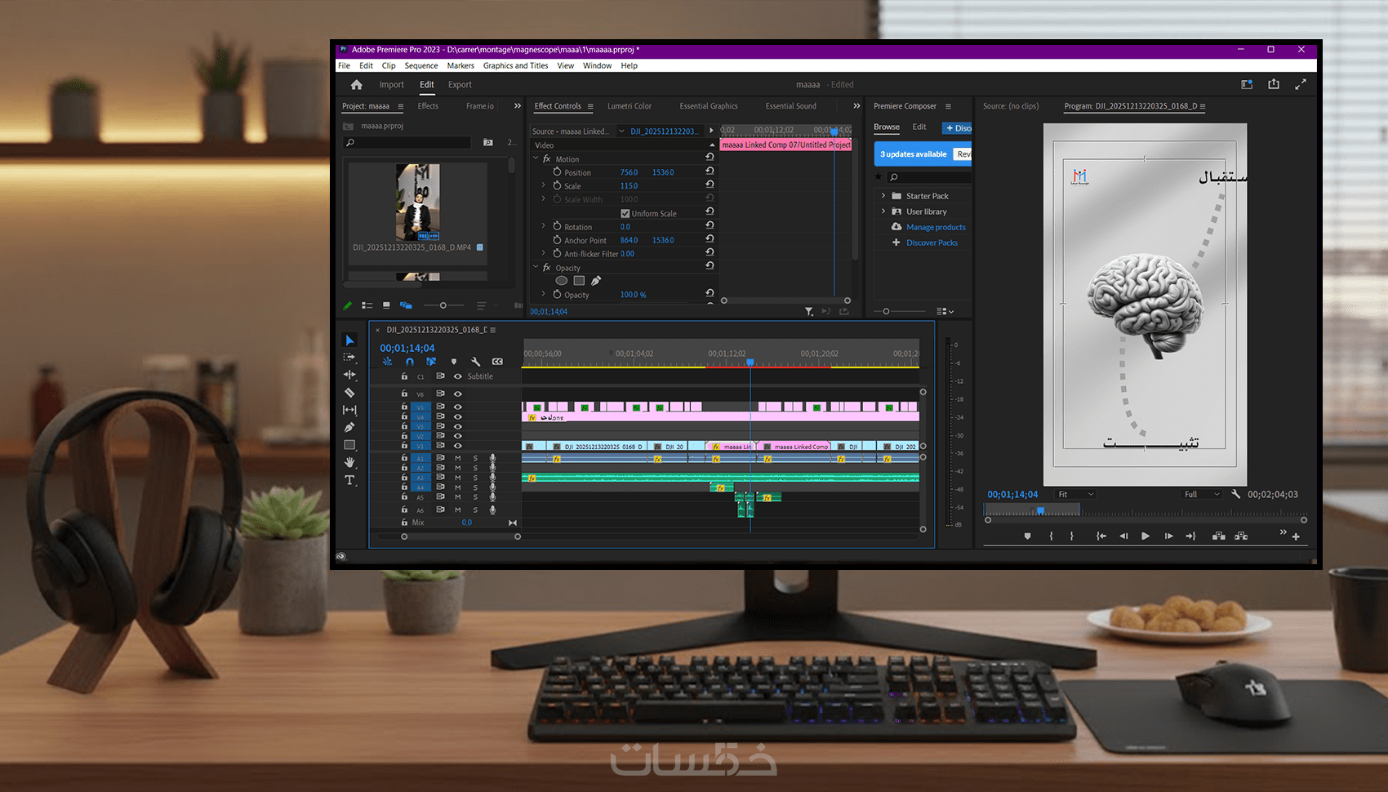Select the Slip tool
The height and width of the screenshot is (792, 1388).
(349, 410)
